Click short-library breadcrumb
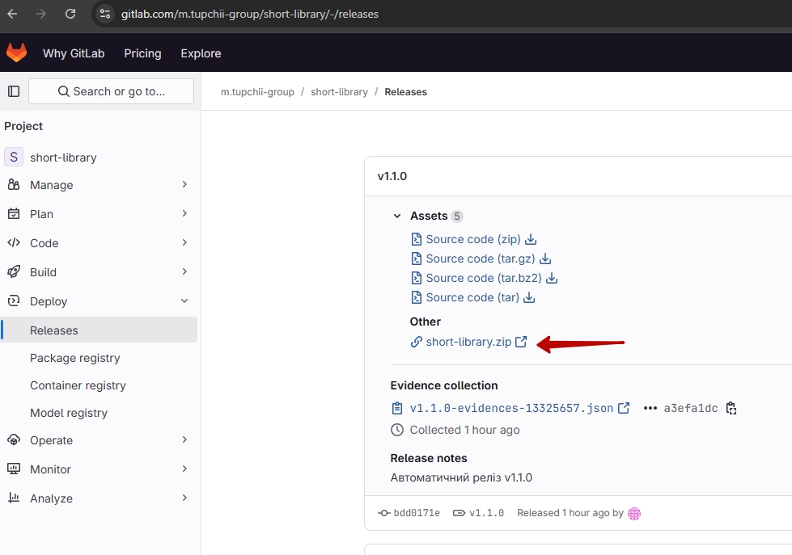 [x=340, y=92]
